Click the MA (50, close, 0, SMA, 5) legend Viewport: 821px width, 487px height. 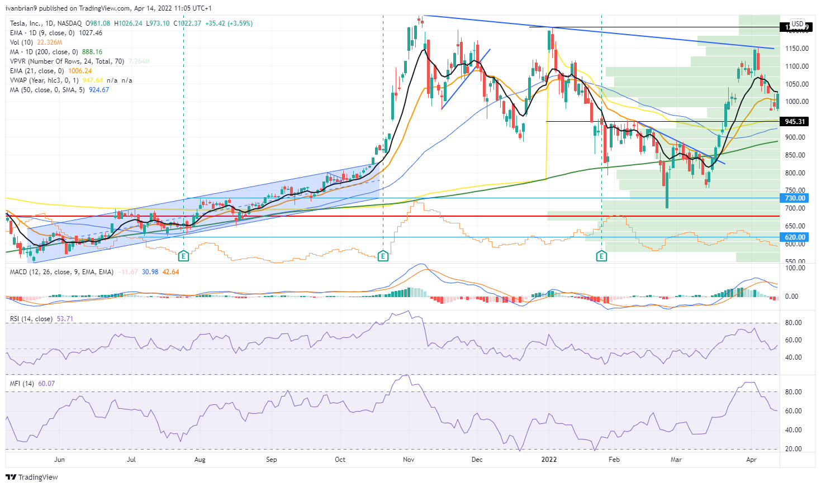click(48, 90)
